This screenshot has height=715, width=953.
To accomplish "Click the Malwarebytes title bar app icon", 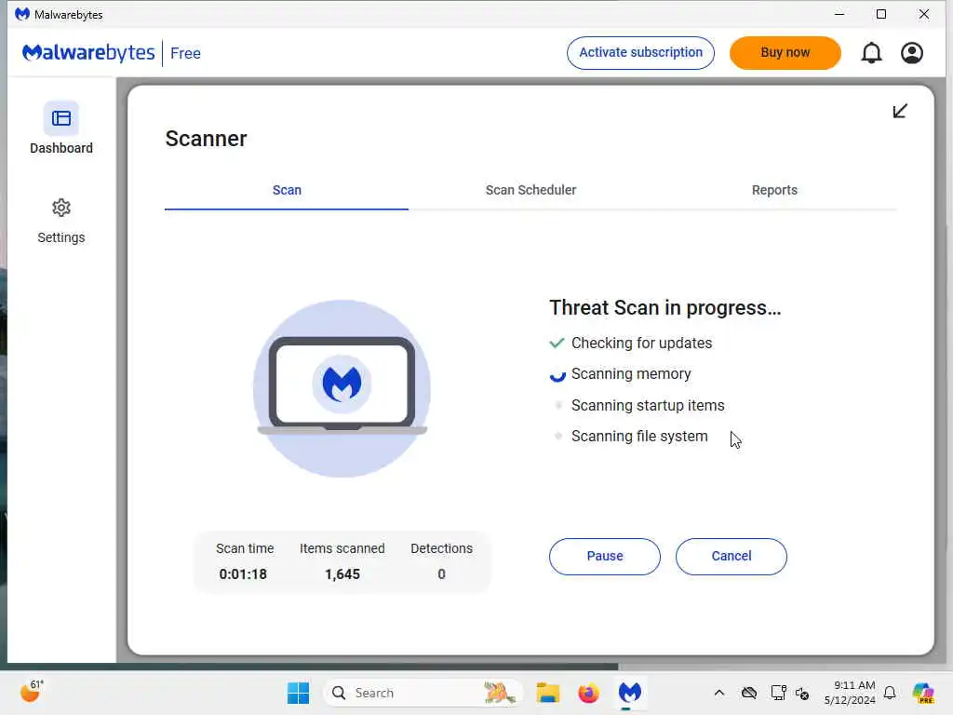I will [22, 14].
